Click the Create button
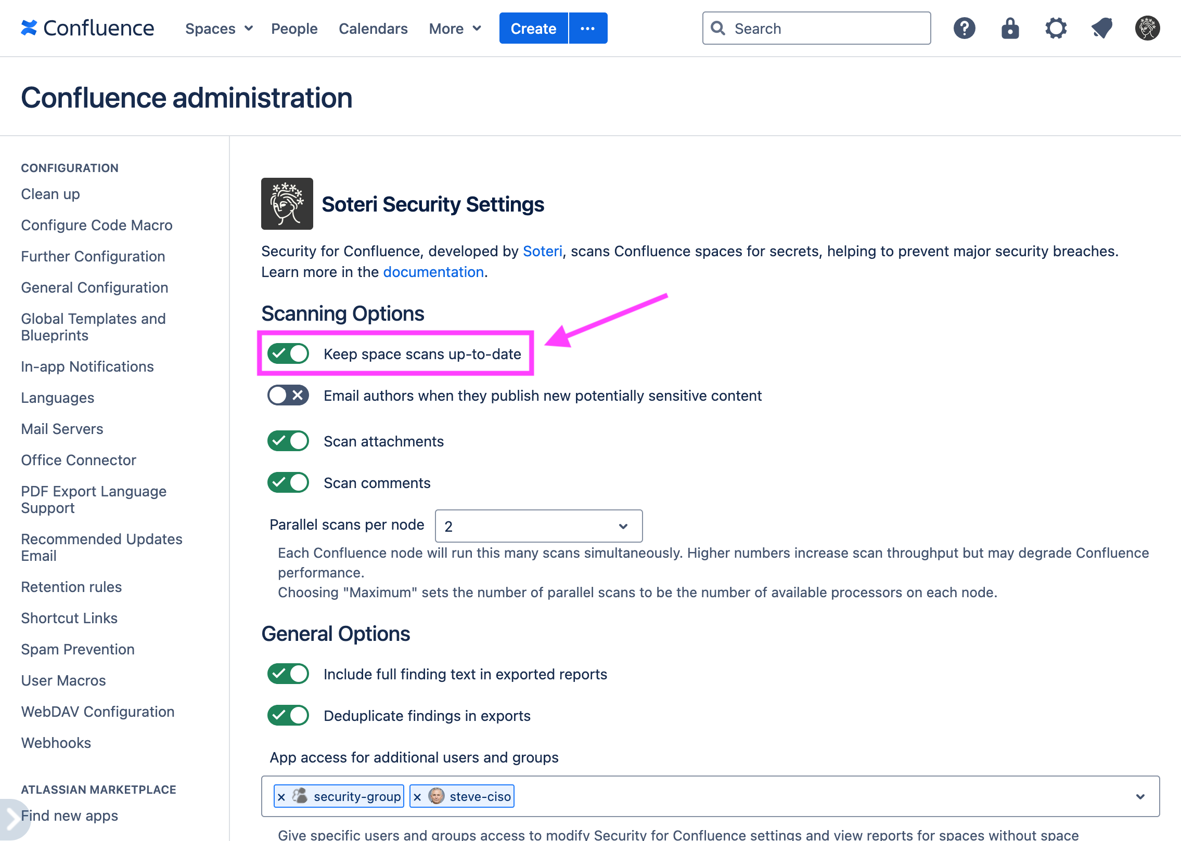The image size is (1181, 841). click(x=533, y=28)
